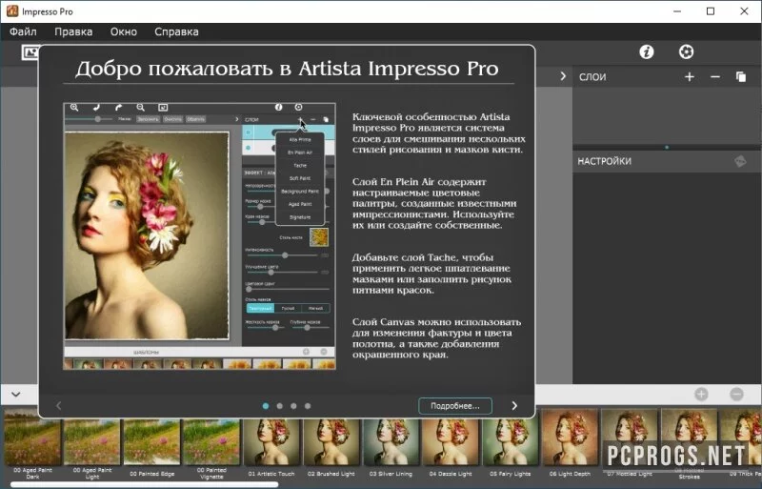Open preferences via round gear icon
The height and width of the screenshot is (489, 762).
pos(686,51)
